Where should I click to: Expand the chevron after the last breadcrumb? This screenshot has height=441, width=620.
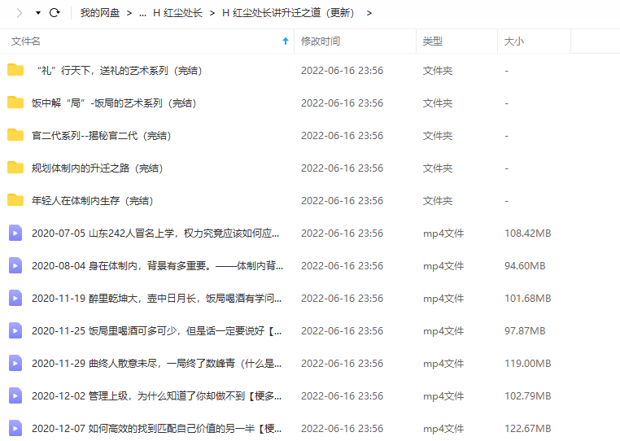[369, 13]
